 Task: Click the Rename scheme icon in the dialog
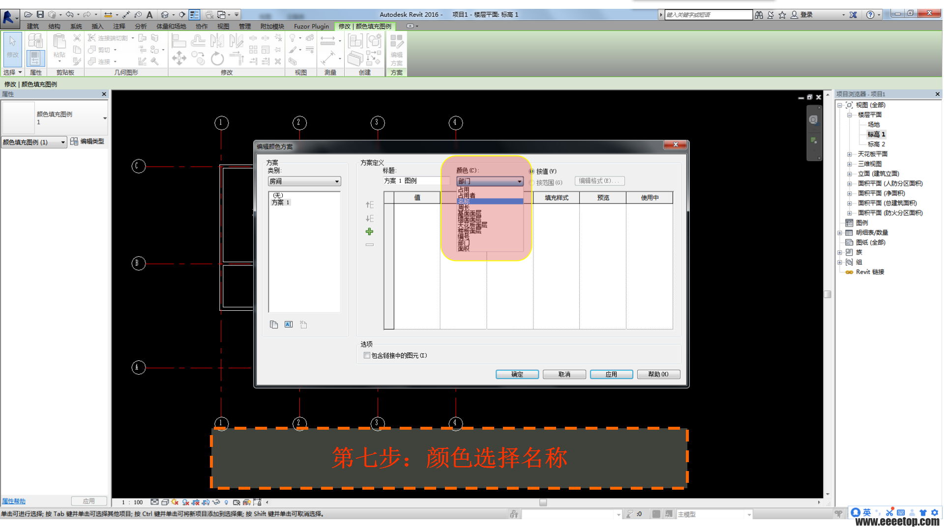click(x=289, y=324)
